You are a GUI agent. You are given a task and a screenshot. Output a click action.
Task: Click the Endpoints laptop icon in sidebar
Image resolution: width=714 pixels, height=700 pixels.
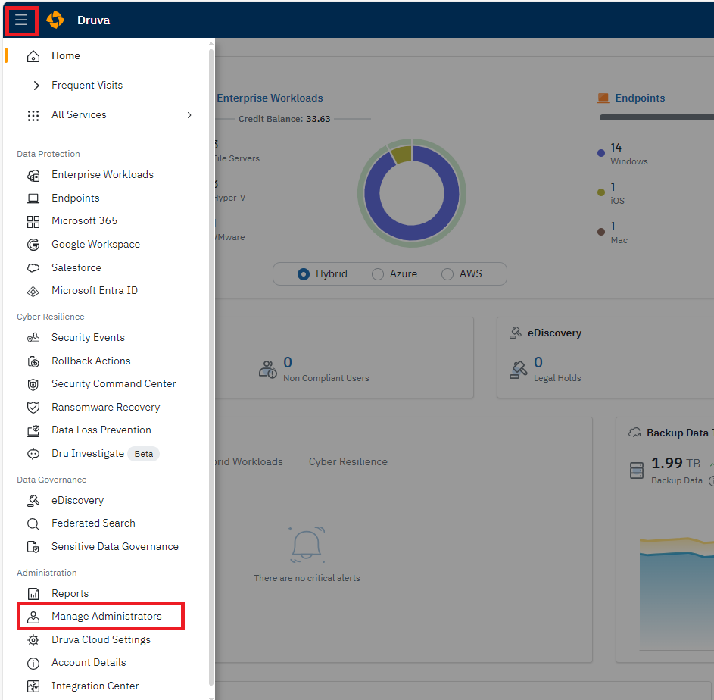click(33, 198)
